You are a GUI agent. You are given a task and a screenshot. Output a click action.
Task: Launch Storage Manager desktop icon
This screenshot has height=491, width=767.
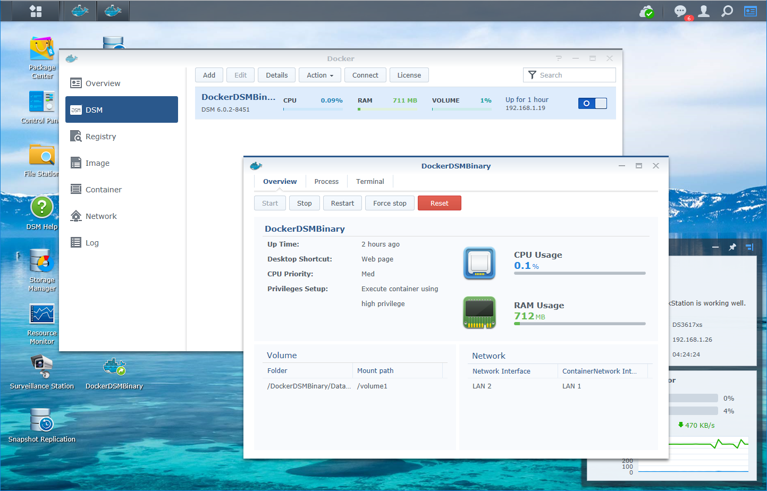[x=42, y=270]
